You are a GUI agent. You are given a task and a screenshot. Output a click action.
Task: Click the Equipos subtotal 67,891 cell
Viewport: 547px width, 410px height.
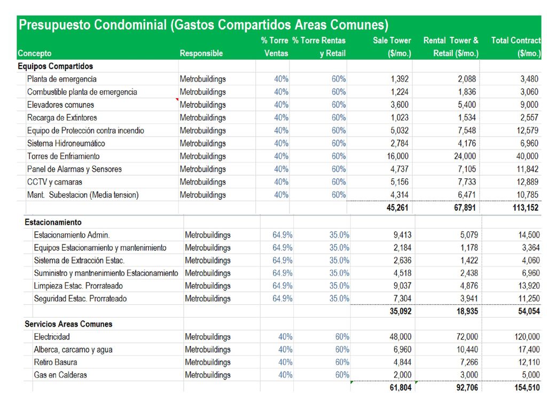[465, 208]
